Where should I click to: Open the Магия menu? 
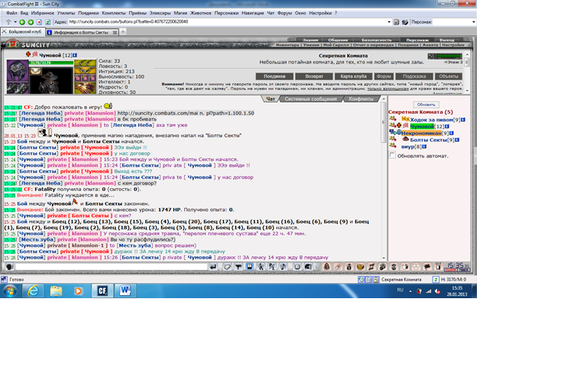180,13
